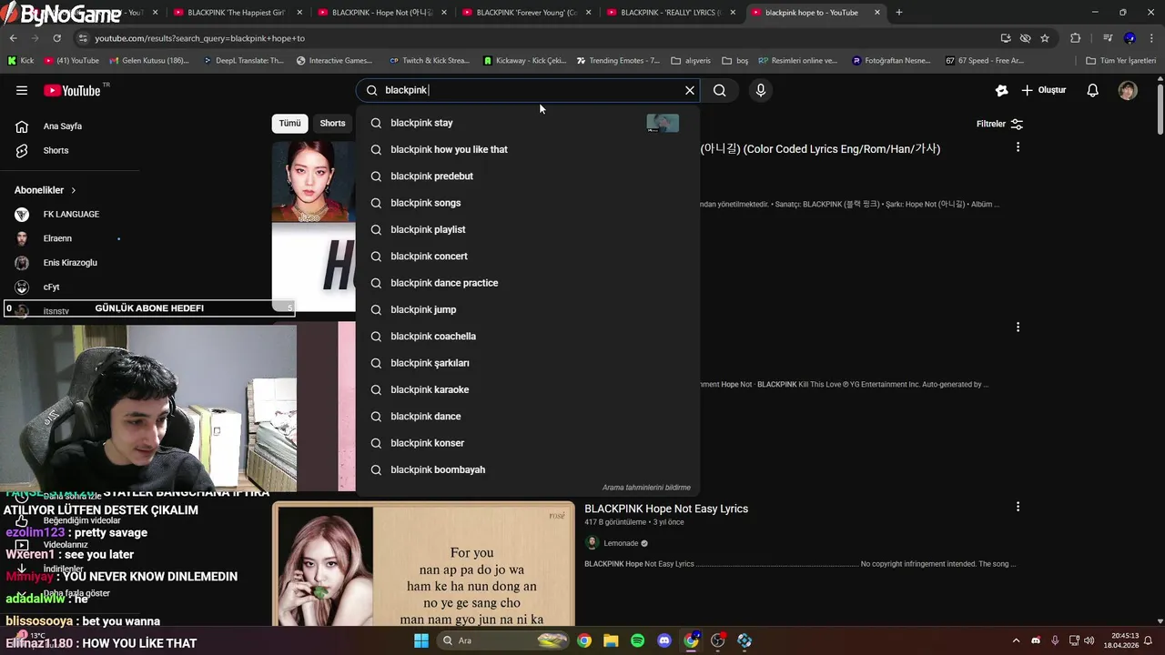Open Enis Kirazoglu subscription channel
The height and width of the screenshot is (655, 1165).
point(70,262)
